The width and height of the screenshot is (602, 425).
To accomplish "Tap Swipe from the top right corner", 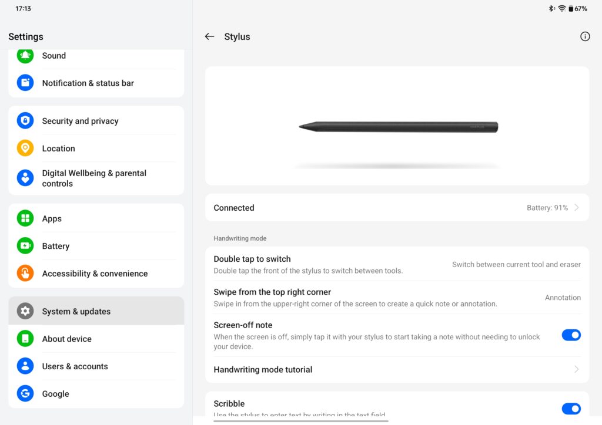I will (x=272, y=292).
